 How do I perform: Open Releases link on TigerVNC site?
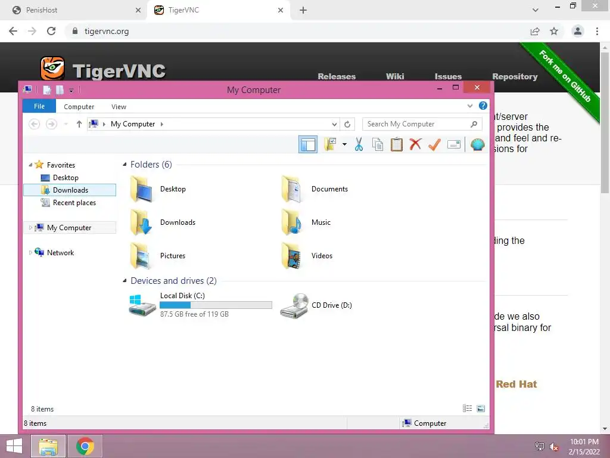pyautogui.click(x=337, y=76)
